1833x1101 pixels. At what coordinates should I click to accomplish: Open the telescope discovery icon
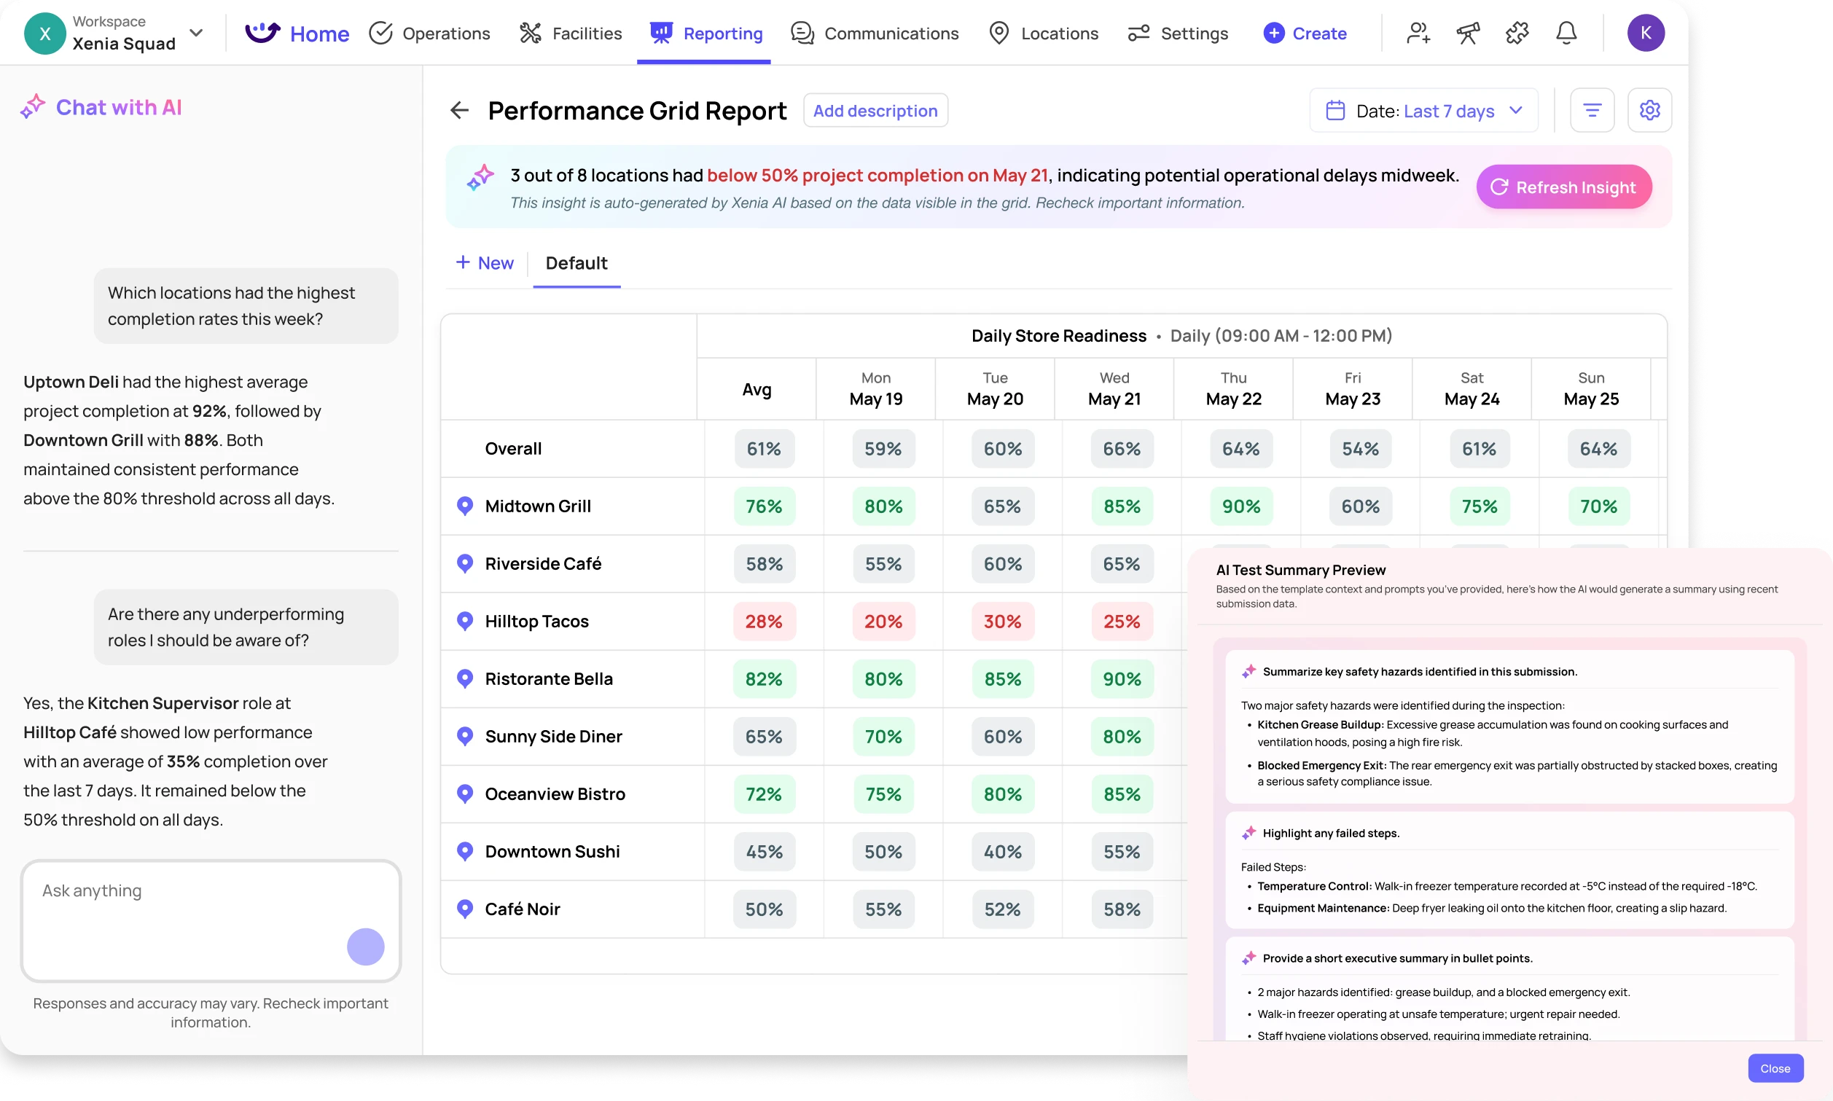click(x=1468, y=34)
